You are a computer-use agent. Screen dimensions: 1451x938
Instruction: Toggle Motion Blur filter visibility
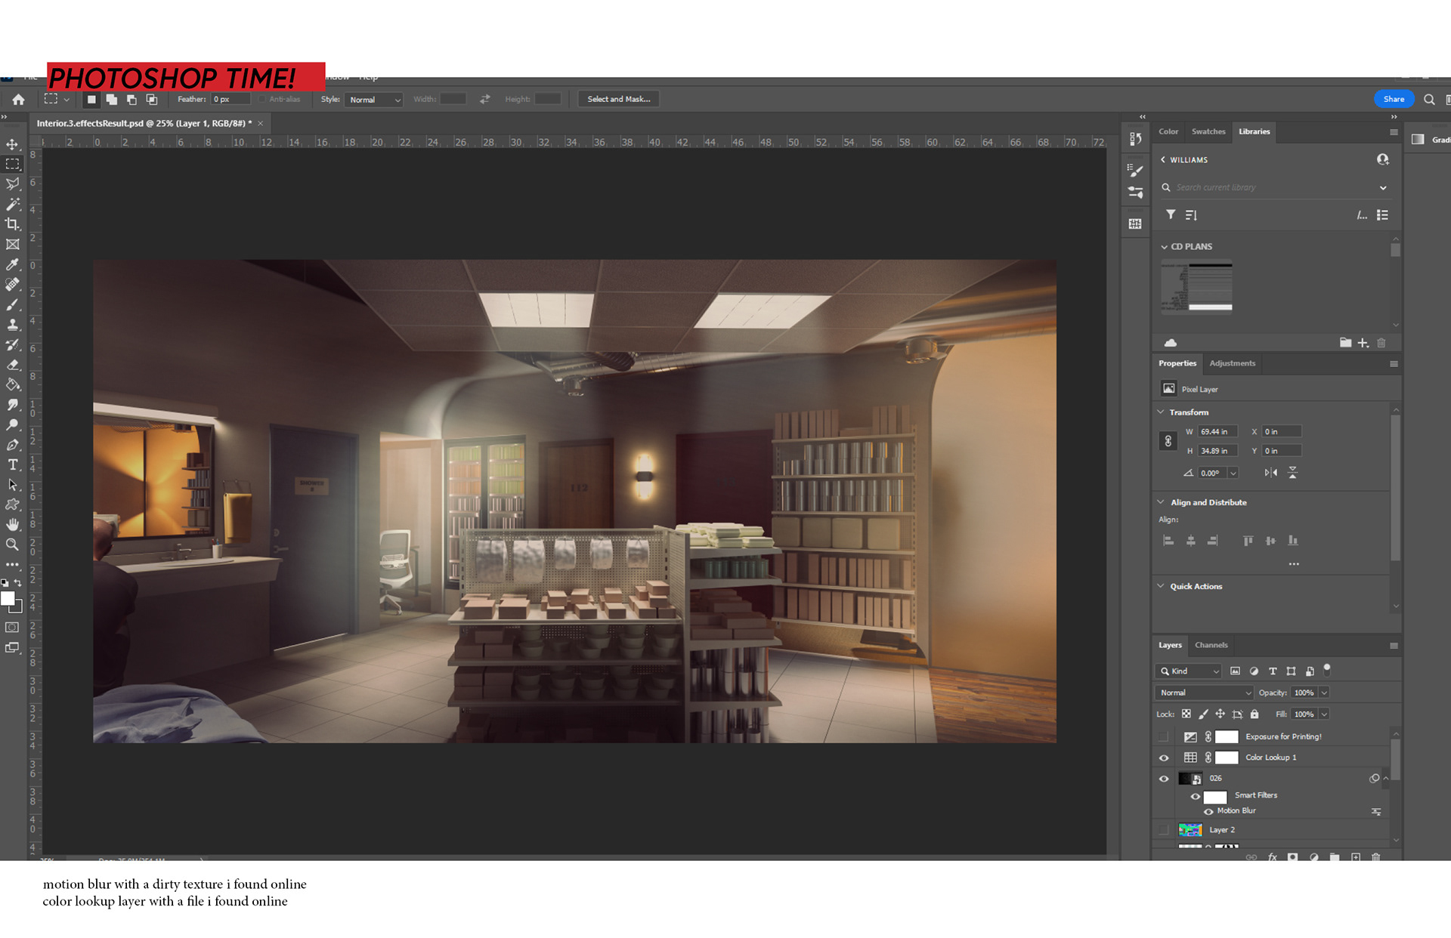1208,811
